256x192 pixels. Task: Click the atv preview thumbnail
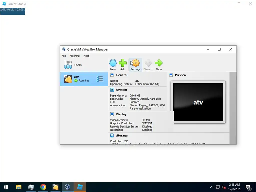coord(198,102)
